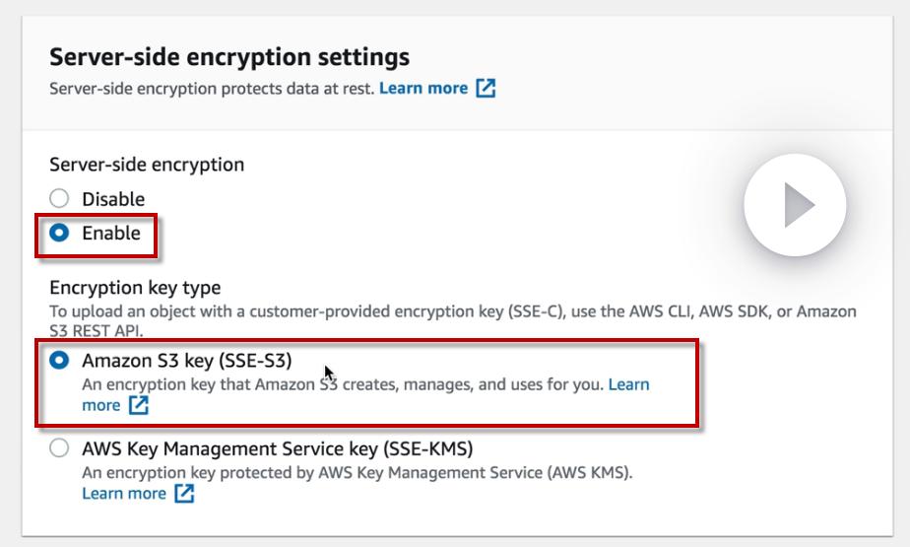
Task: Click the Server-side encryption section label
Action: tap(147, 165)
